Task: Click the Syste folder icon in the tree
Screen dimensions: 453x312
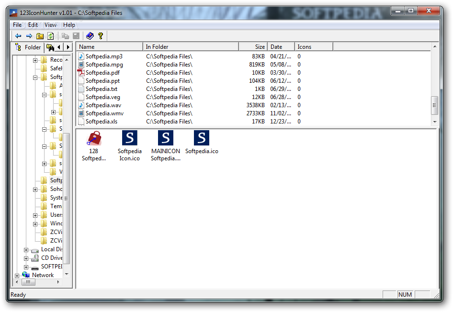Action: [x=44, y=198]
